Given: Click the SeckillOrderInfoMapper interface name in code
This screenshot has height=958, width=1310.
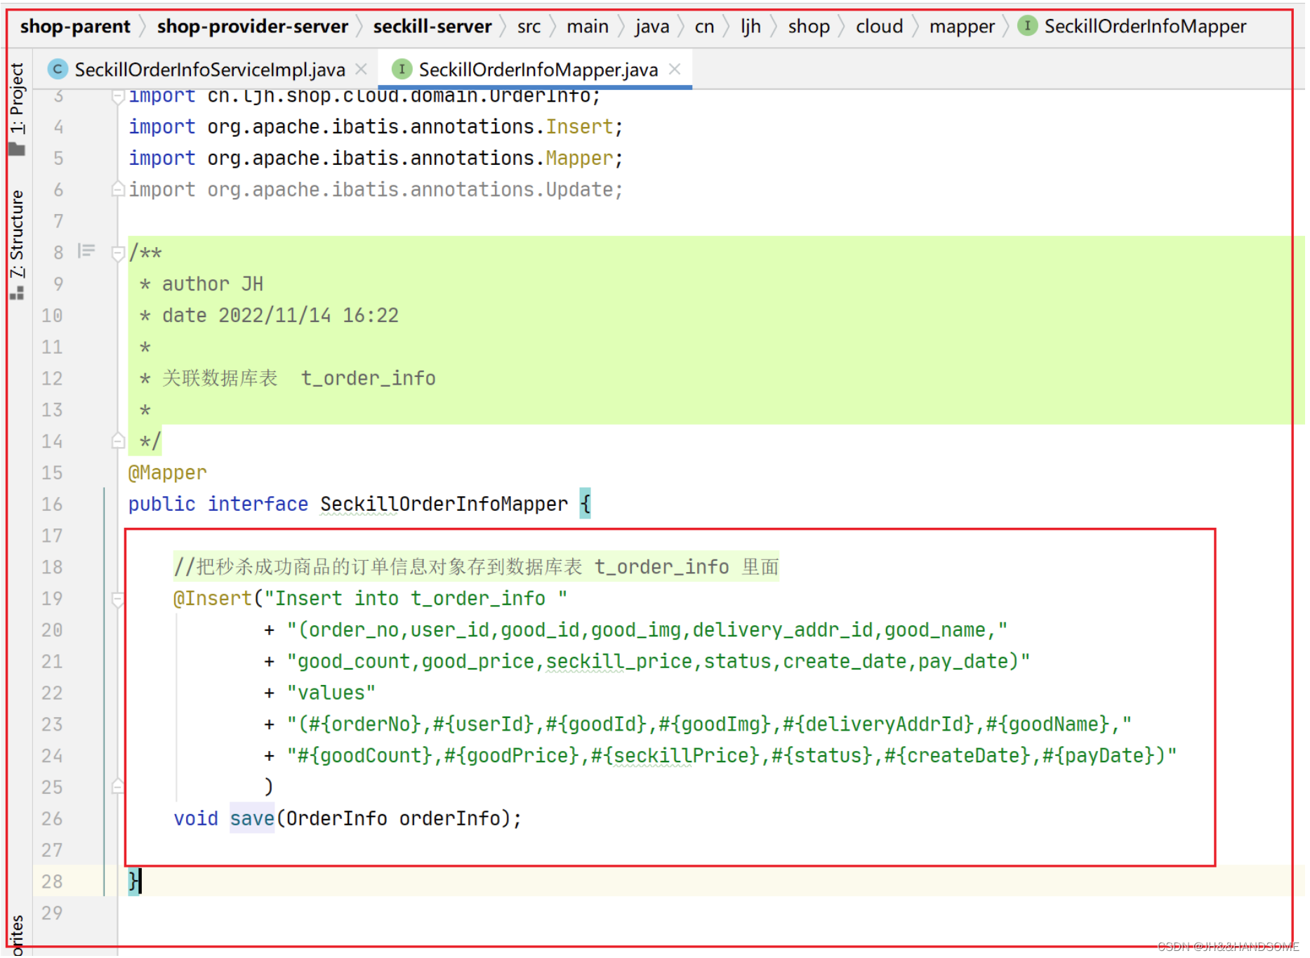Looking at the screenshot, I should 444,504.
